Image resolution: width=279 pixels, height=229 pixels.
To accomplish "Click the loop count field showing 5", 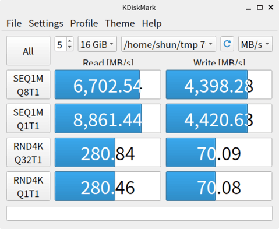I will [x=61, y=44].
